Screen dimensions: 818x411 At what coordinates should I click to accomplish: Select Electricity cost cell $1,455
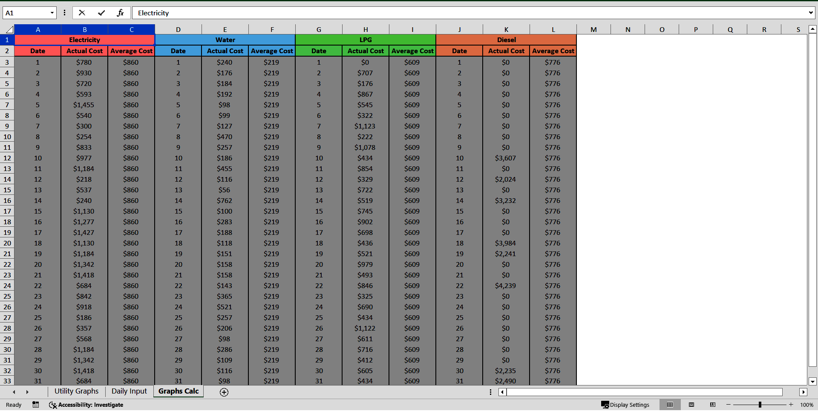[84, 105]
